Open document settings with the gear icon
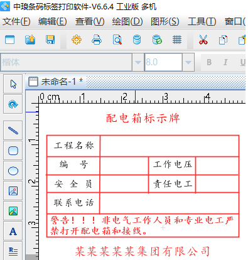Image resolution: width=248 pixels, height=260 pixels. coord(77,40)
